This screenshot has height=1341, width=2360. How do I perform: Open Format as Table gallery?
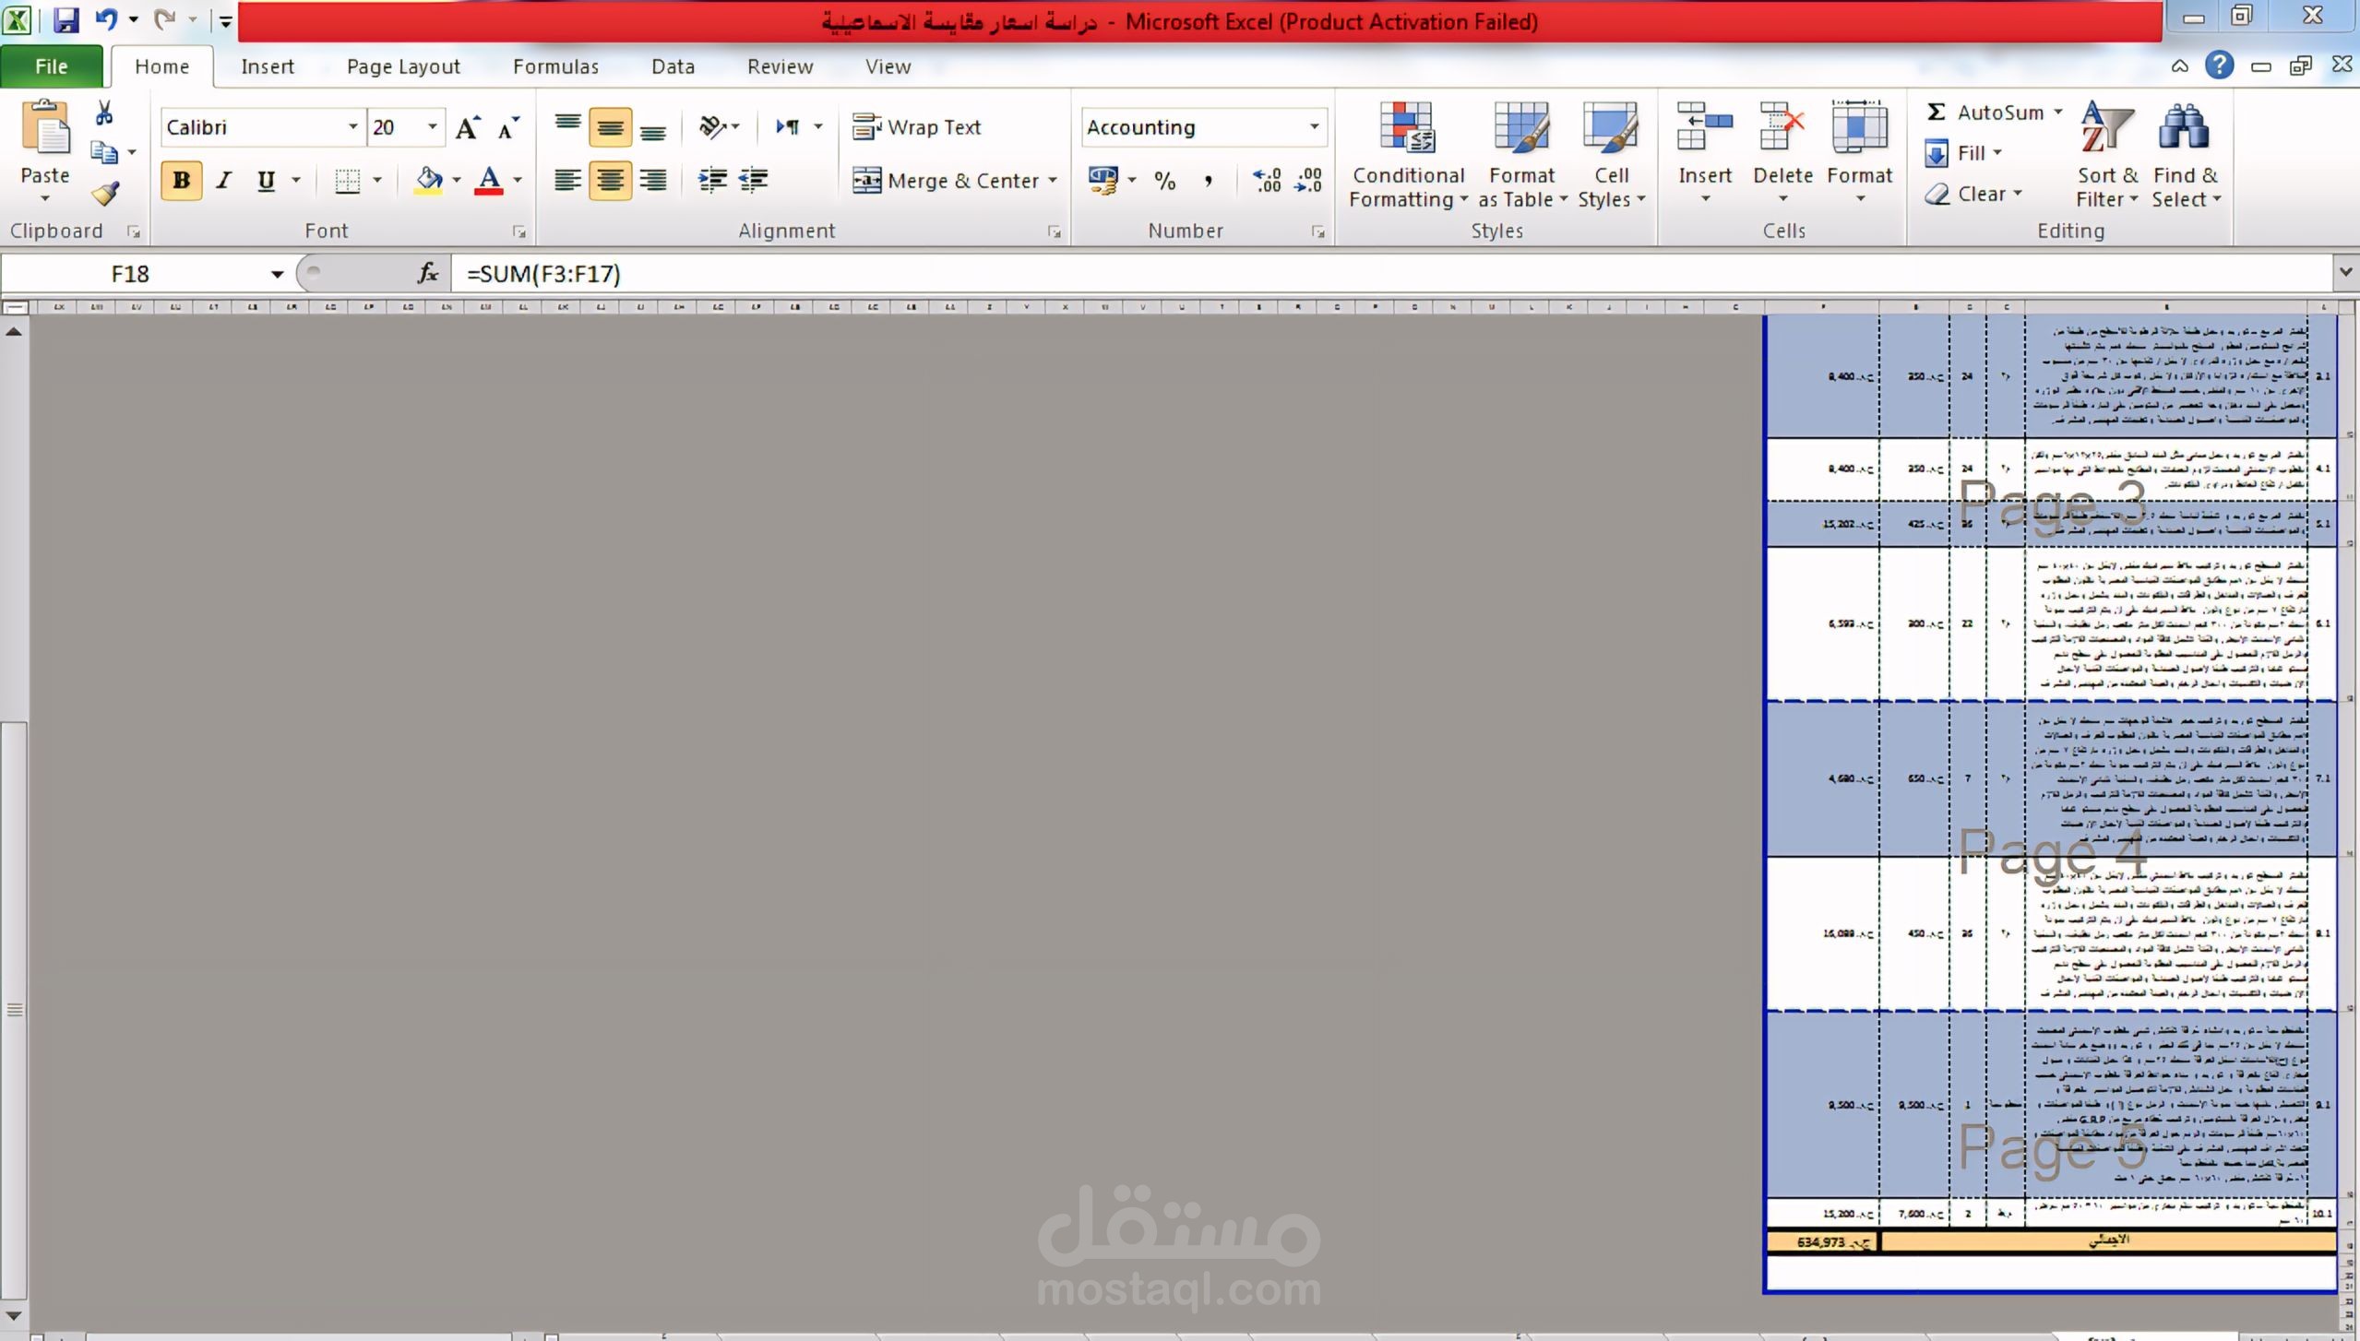click(1522, 155)
